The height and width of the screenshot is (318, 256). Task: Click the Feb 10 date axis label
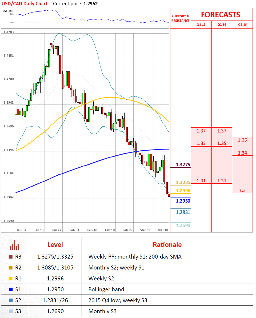tap(92, 230)
